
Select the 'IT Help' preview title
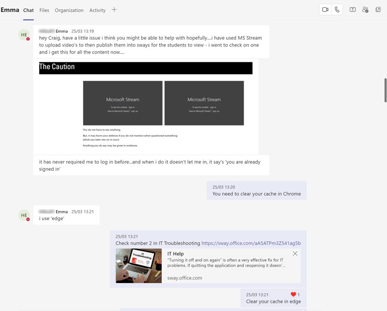click(176, 254)
